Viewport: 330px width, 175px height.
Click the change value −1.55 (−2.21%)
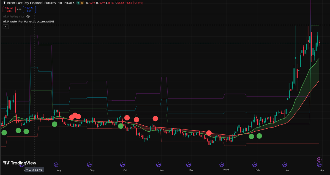pos(135,3)
